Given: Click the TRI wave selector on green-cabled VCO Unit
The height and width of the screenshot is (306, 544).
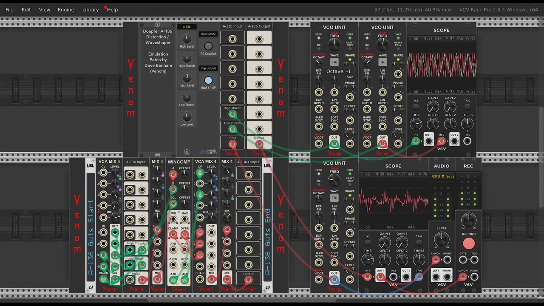Looking at the screenshot, I should 334,62.
